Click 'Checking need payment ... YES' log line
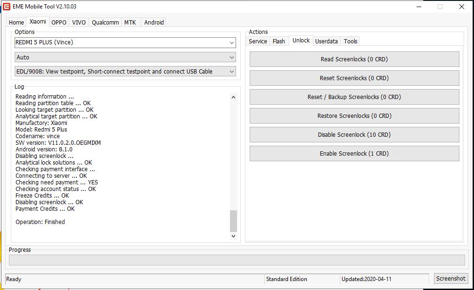This screenshot has width=474, height=290. [x=57, y=182]
